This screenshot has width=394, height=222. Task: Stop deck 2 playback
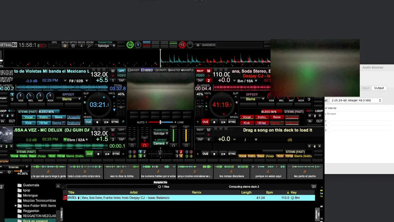(x=214, y=122)
